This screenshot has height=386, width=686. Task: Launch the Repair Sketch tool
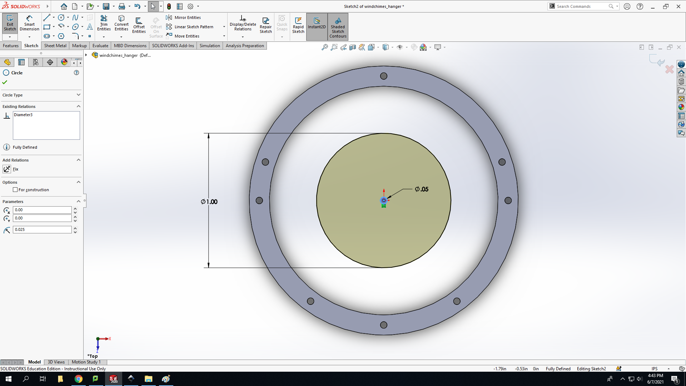click(x=265, y=25)
